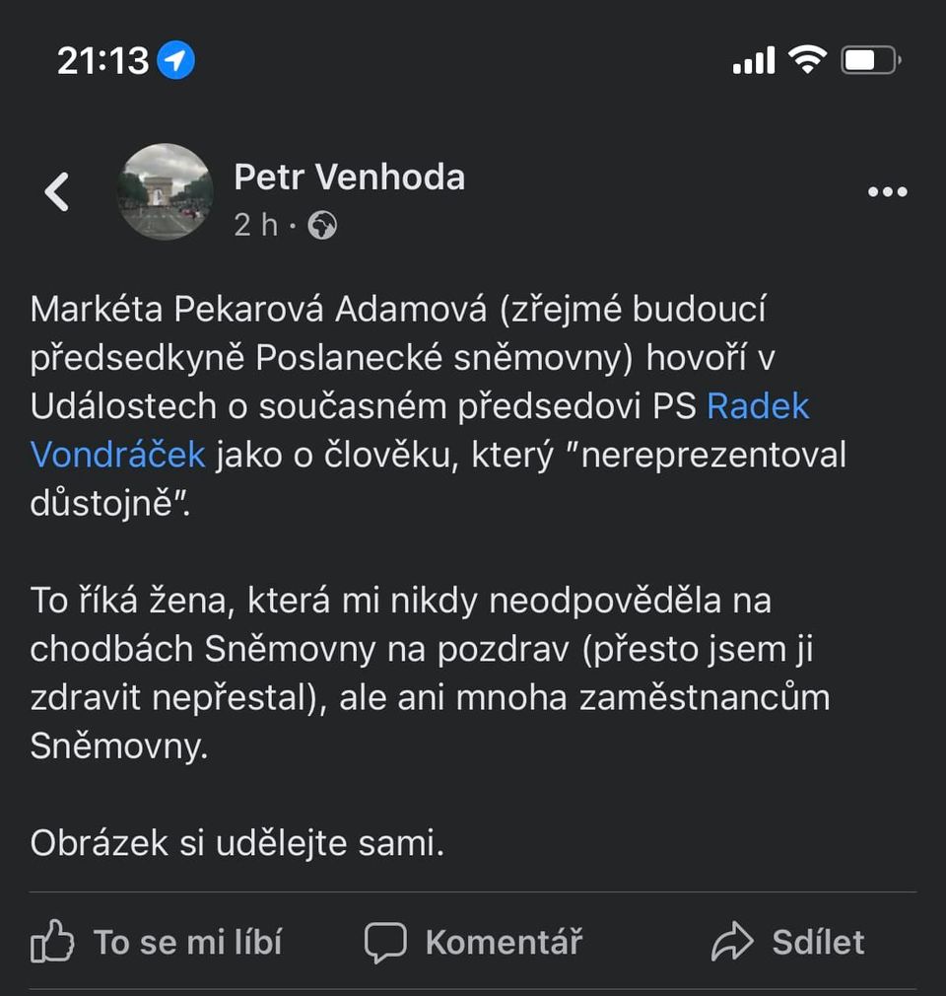Tap the comment speech bubble icon
This screenshot has width=946, height=996.
point(385,942)
